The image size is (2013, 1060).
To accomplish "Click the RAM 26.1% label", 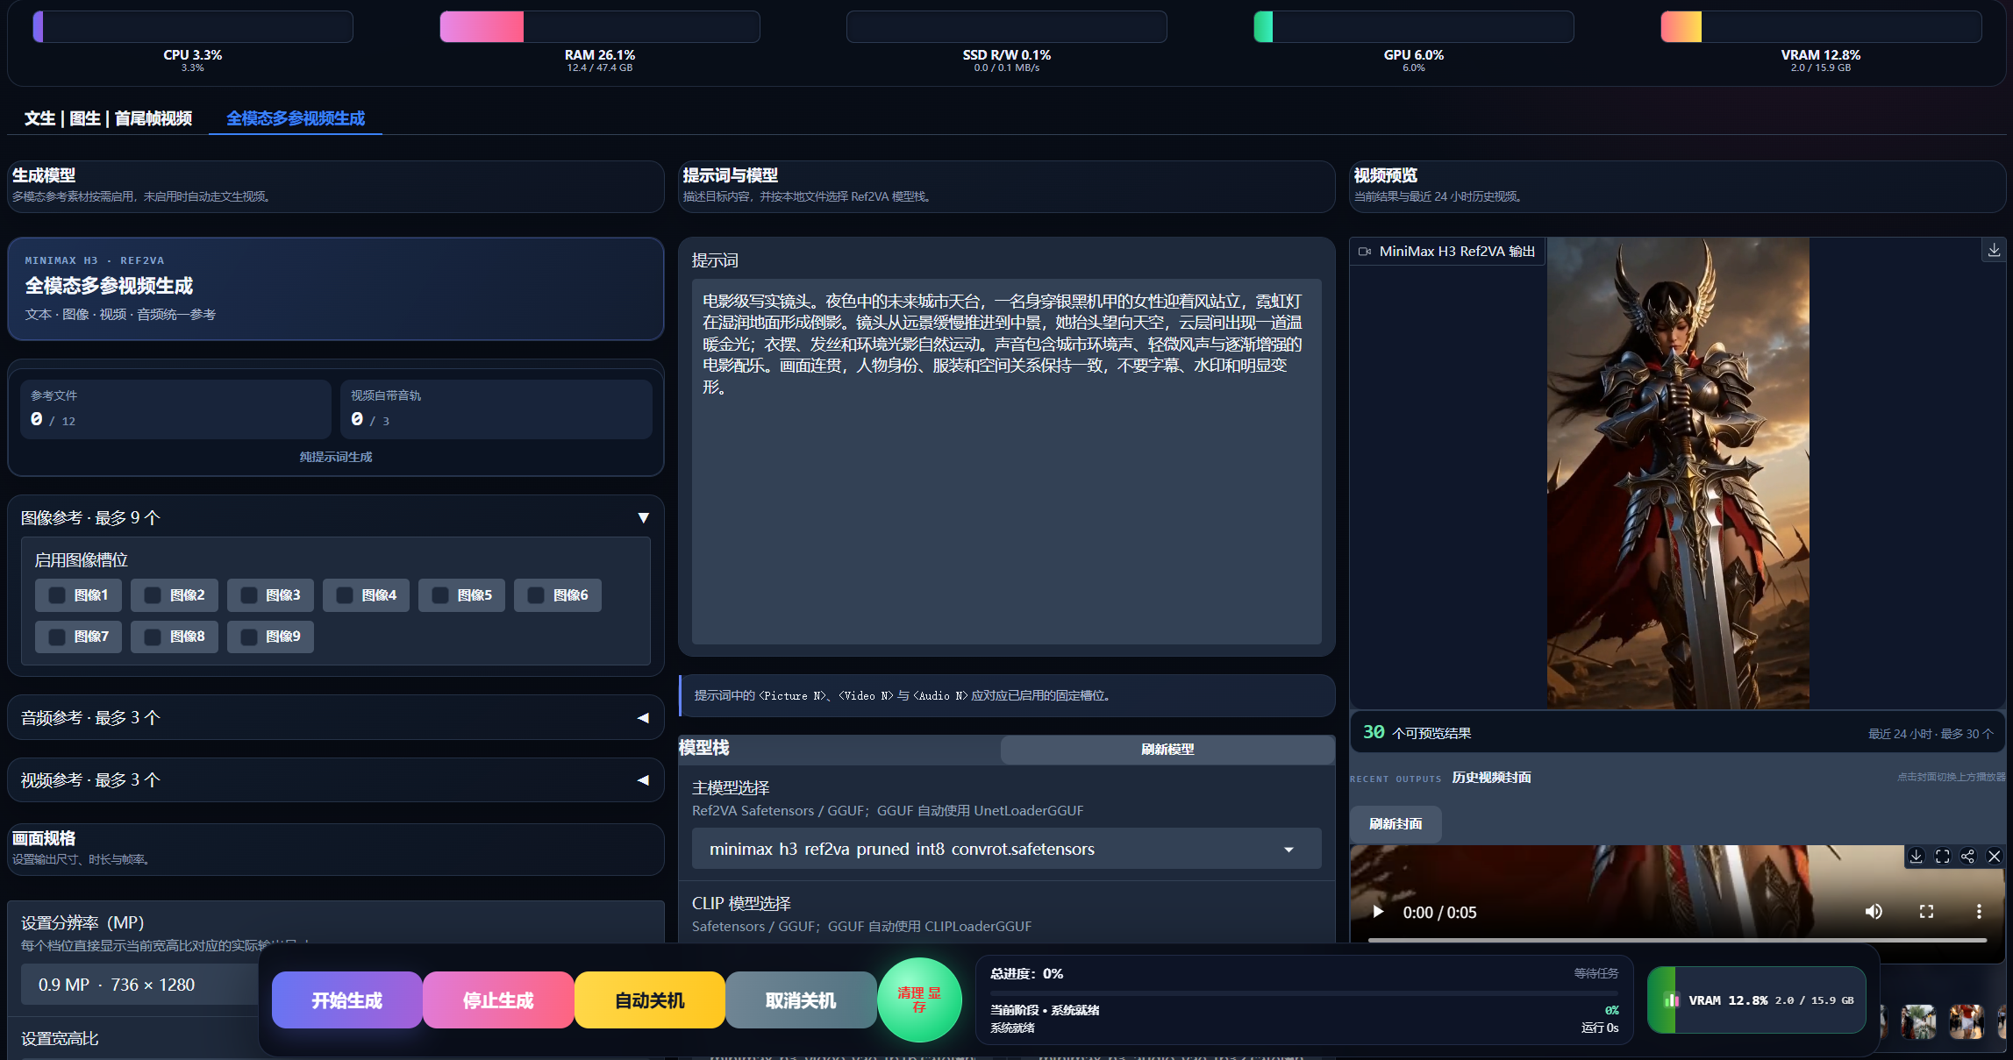I will coord(600,55).
